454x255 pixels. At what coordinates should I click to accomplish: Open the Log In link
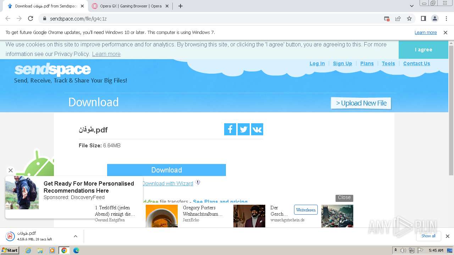pos(317,63)
